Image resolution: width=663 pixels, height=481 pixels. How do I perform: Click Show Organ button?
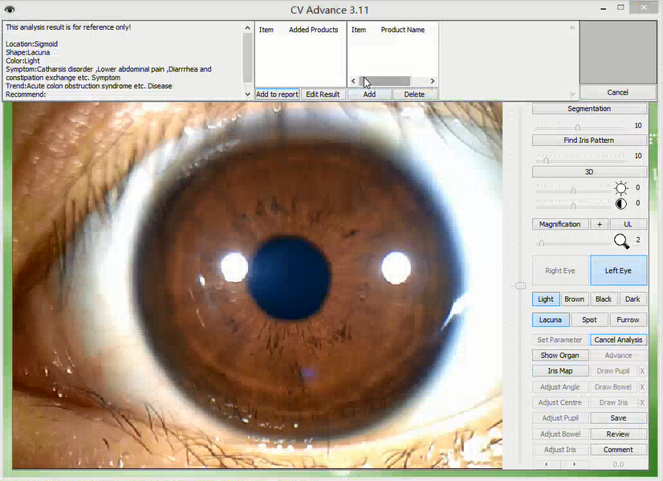tap(559, 355)
